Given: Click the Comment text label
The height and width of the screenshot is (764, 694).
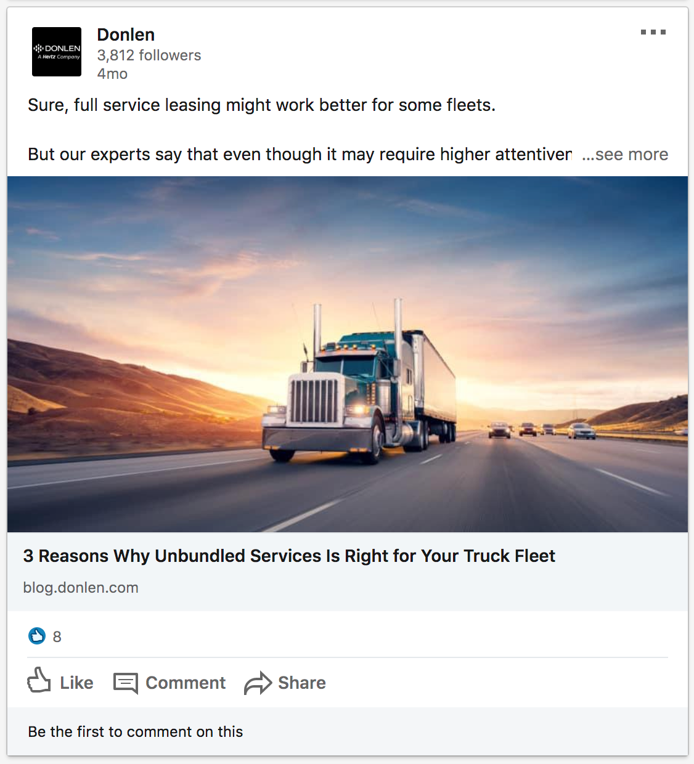Looking at the screenshot, I should pos(186,683).
